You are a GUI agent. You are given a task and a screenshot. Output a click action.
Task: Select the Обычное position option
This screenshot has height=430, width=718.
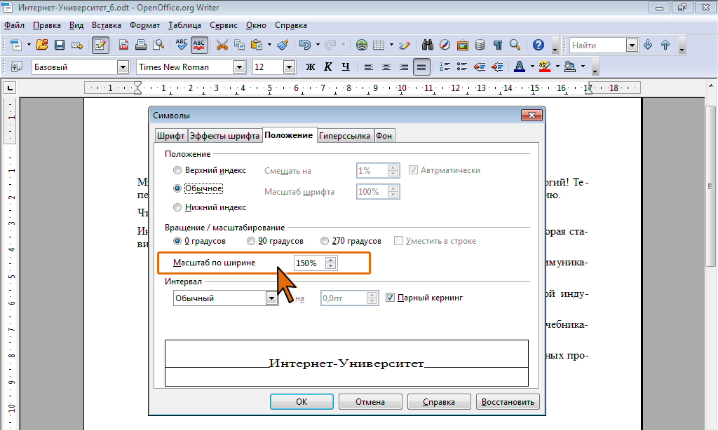(x=177, y=188)
